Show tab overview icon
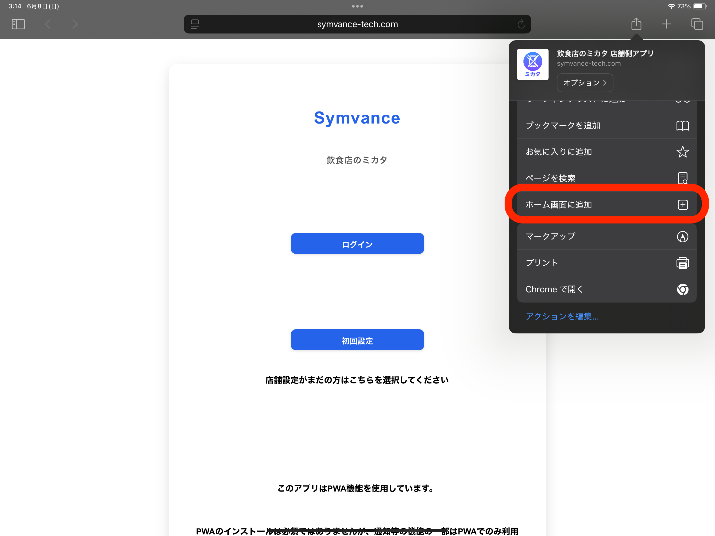The height and width of the screenshot is (536, 715). (697, 24)
